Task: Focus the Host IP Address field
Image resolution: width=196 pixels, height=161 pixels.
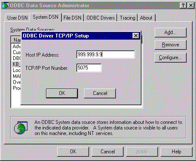Action: pos(106,55)
